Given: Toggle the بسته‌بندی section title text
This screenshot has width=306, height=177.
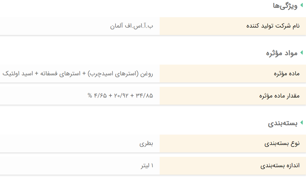Looking at the screenshot, I should [283, 123].
